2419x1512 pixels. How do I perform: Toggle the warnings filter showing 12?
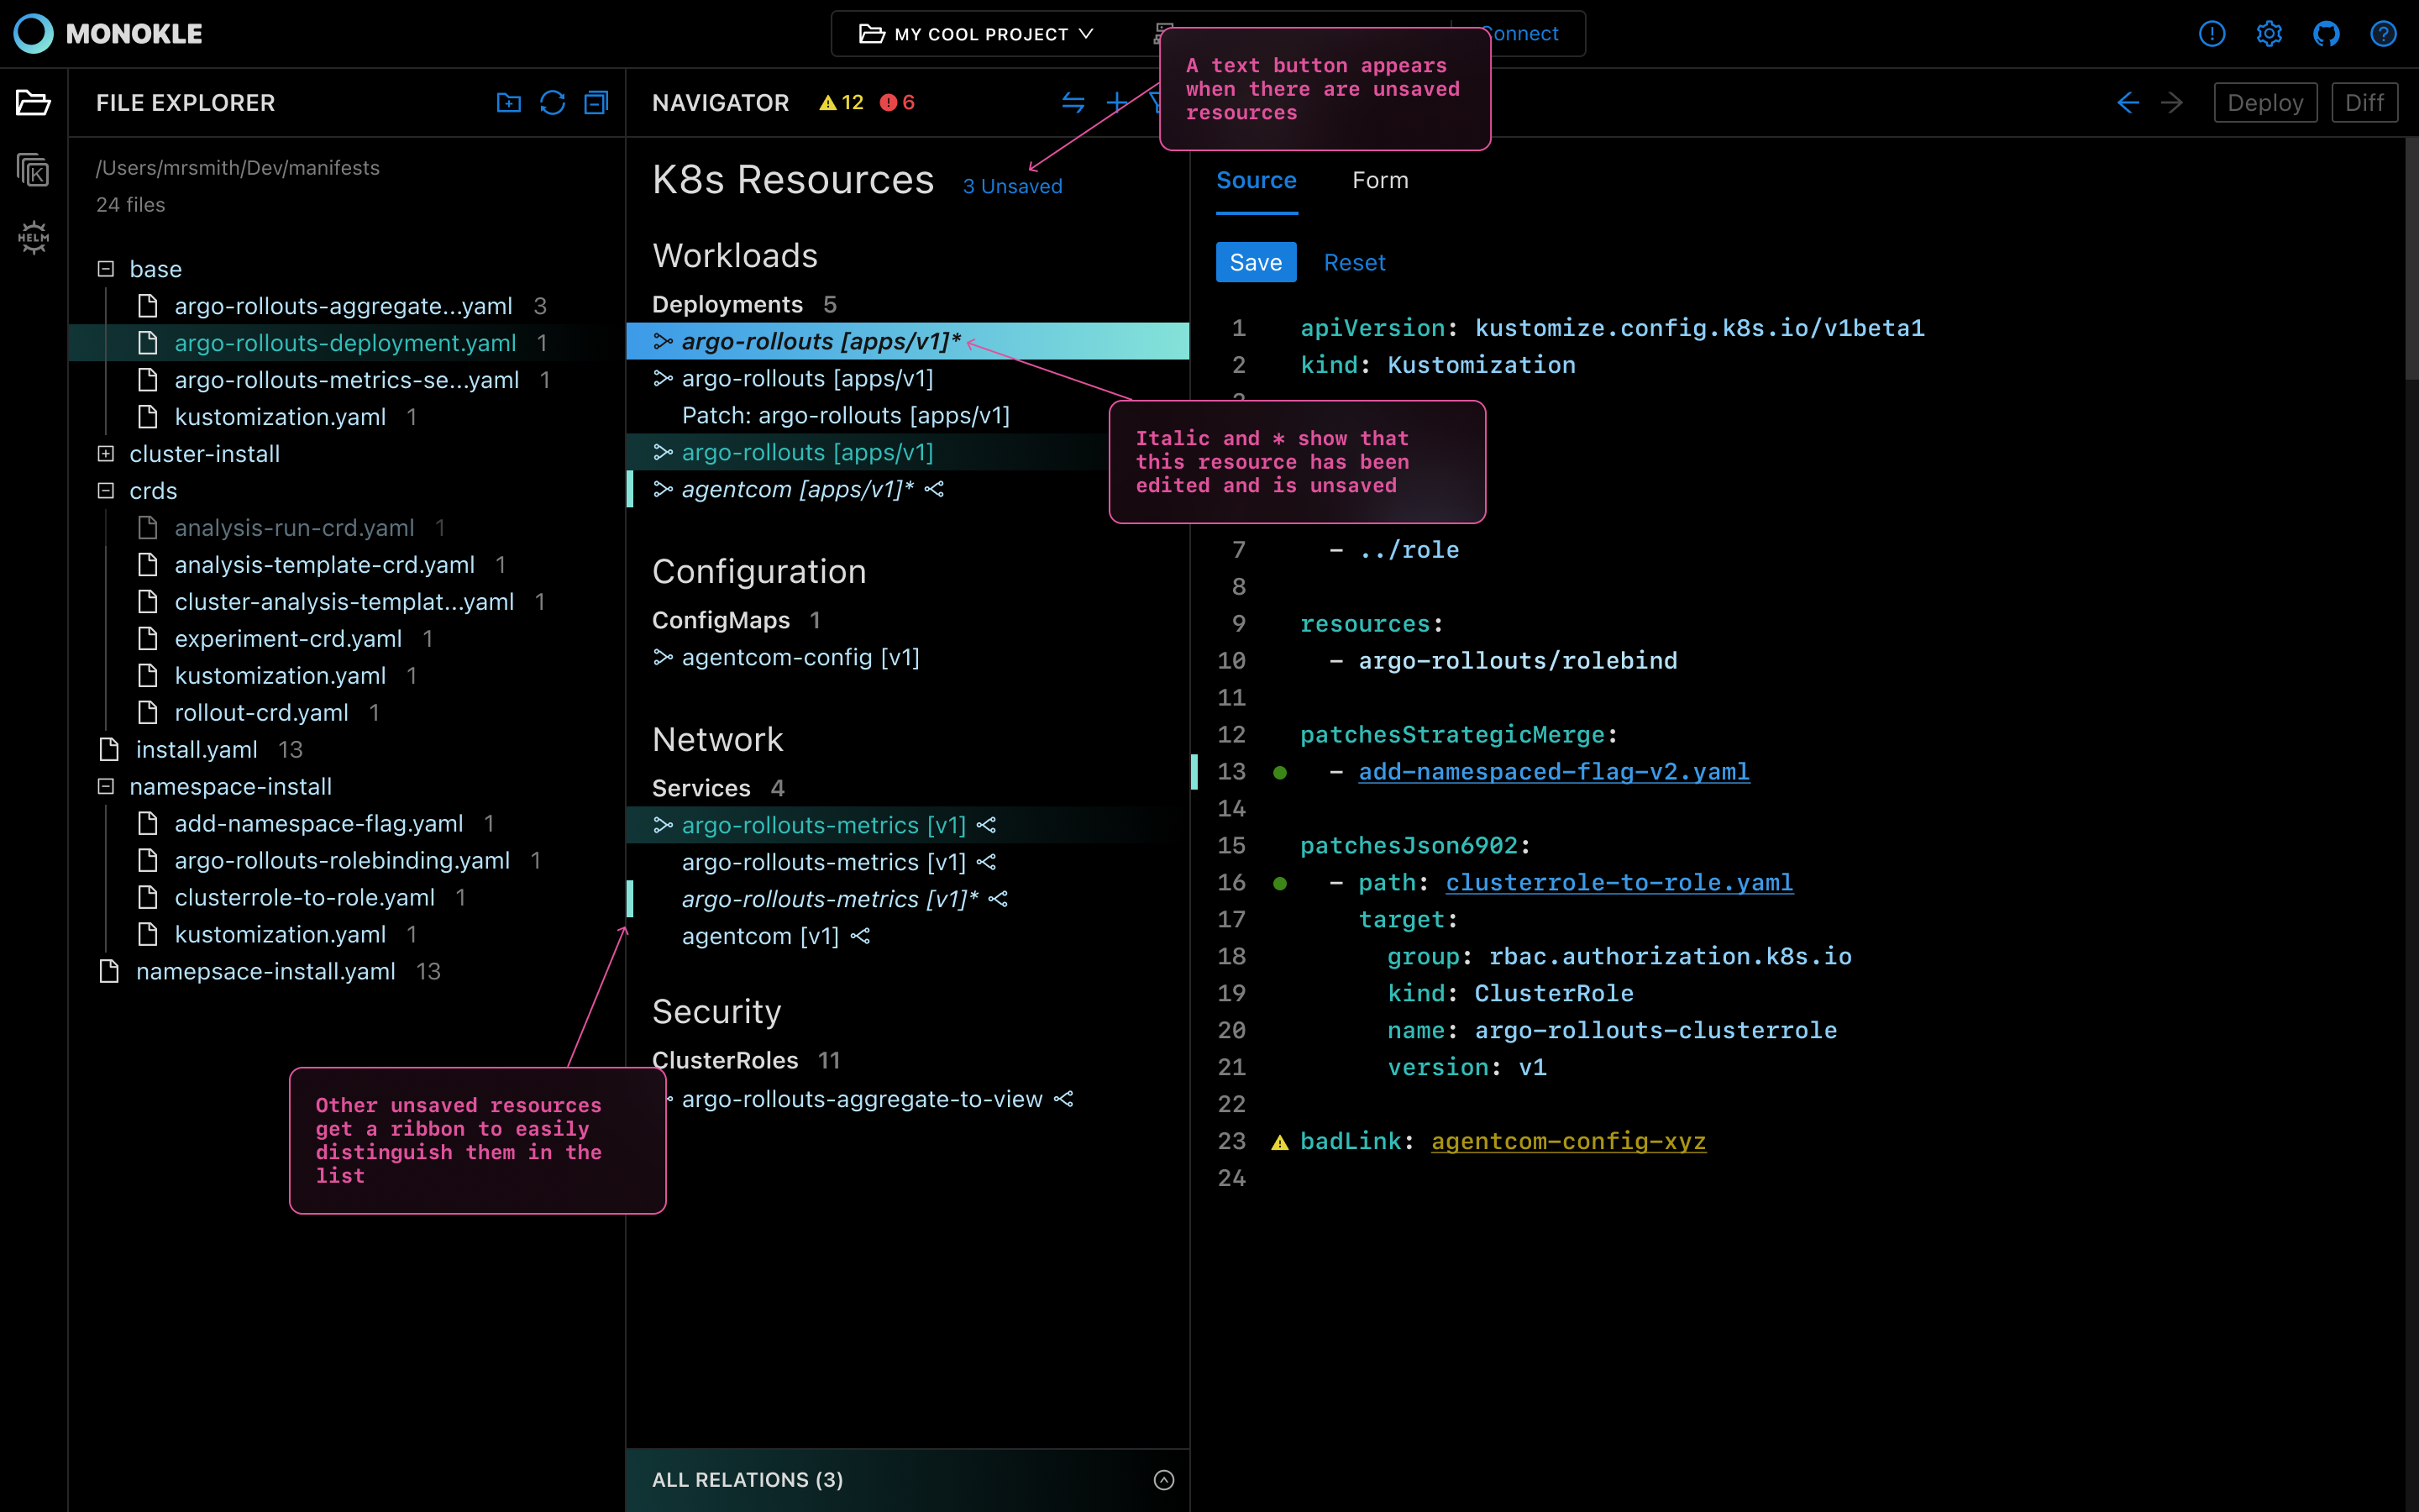tap(840, 102)
